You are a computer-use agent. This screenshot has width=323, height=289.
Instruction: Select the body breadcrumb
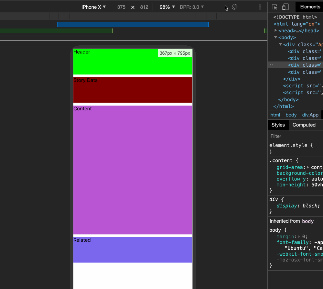pos(291,115)
